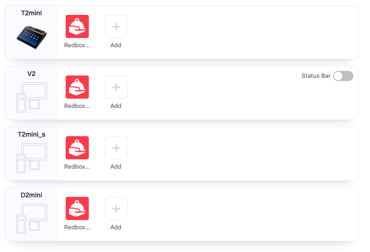Click the T2mini_s device name
The image size is (370, 252).
tap(31, 134)
